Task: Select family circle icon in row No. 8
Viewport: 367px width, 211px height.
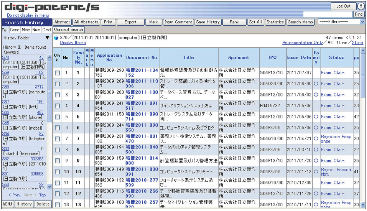Action: (x=316, y=150)
